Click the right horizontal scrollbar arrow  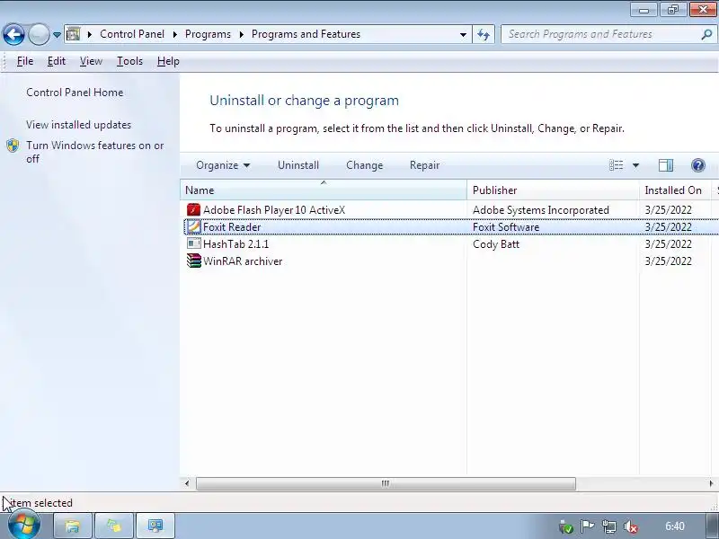711,483
